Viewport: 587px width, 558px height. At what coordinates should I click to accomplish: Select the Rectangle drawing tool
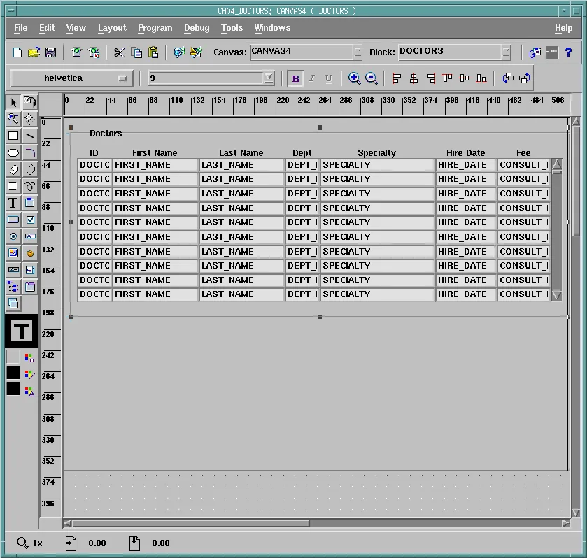[13, 136]
